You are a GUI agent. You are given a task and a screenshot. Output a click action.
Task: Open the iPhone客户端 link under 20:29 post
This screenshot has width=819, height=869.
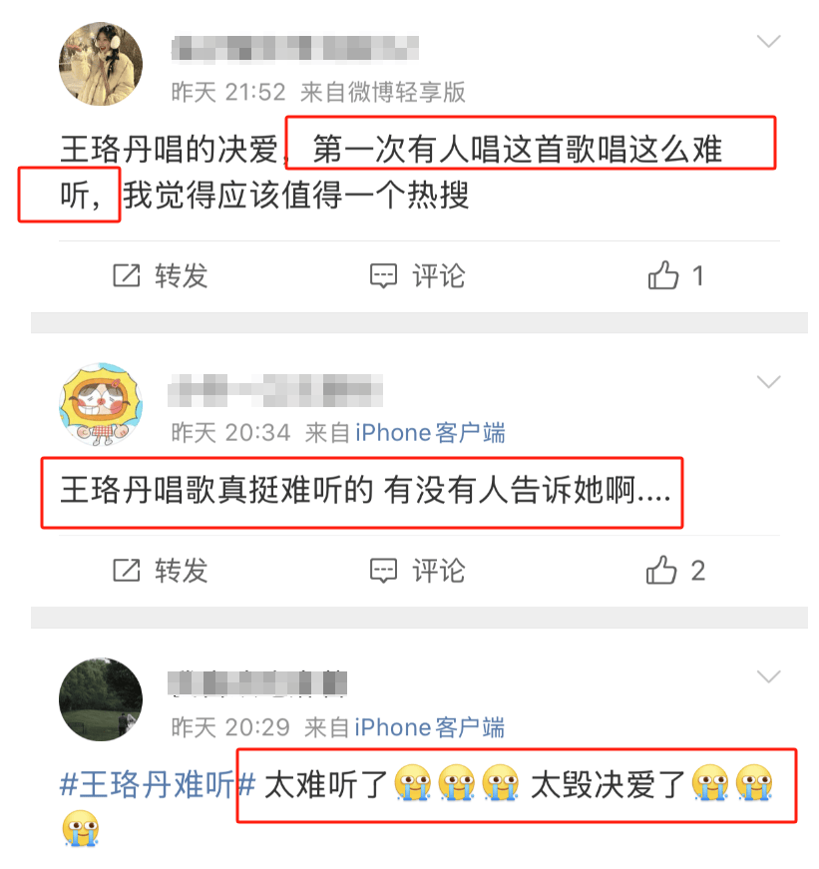[430, 727]
